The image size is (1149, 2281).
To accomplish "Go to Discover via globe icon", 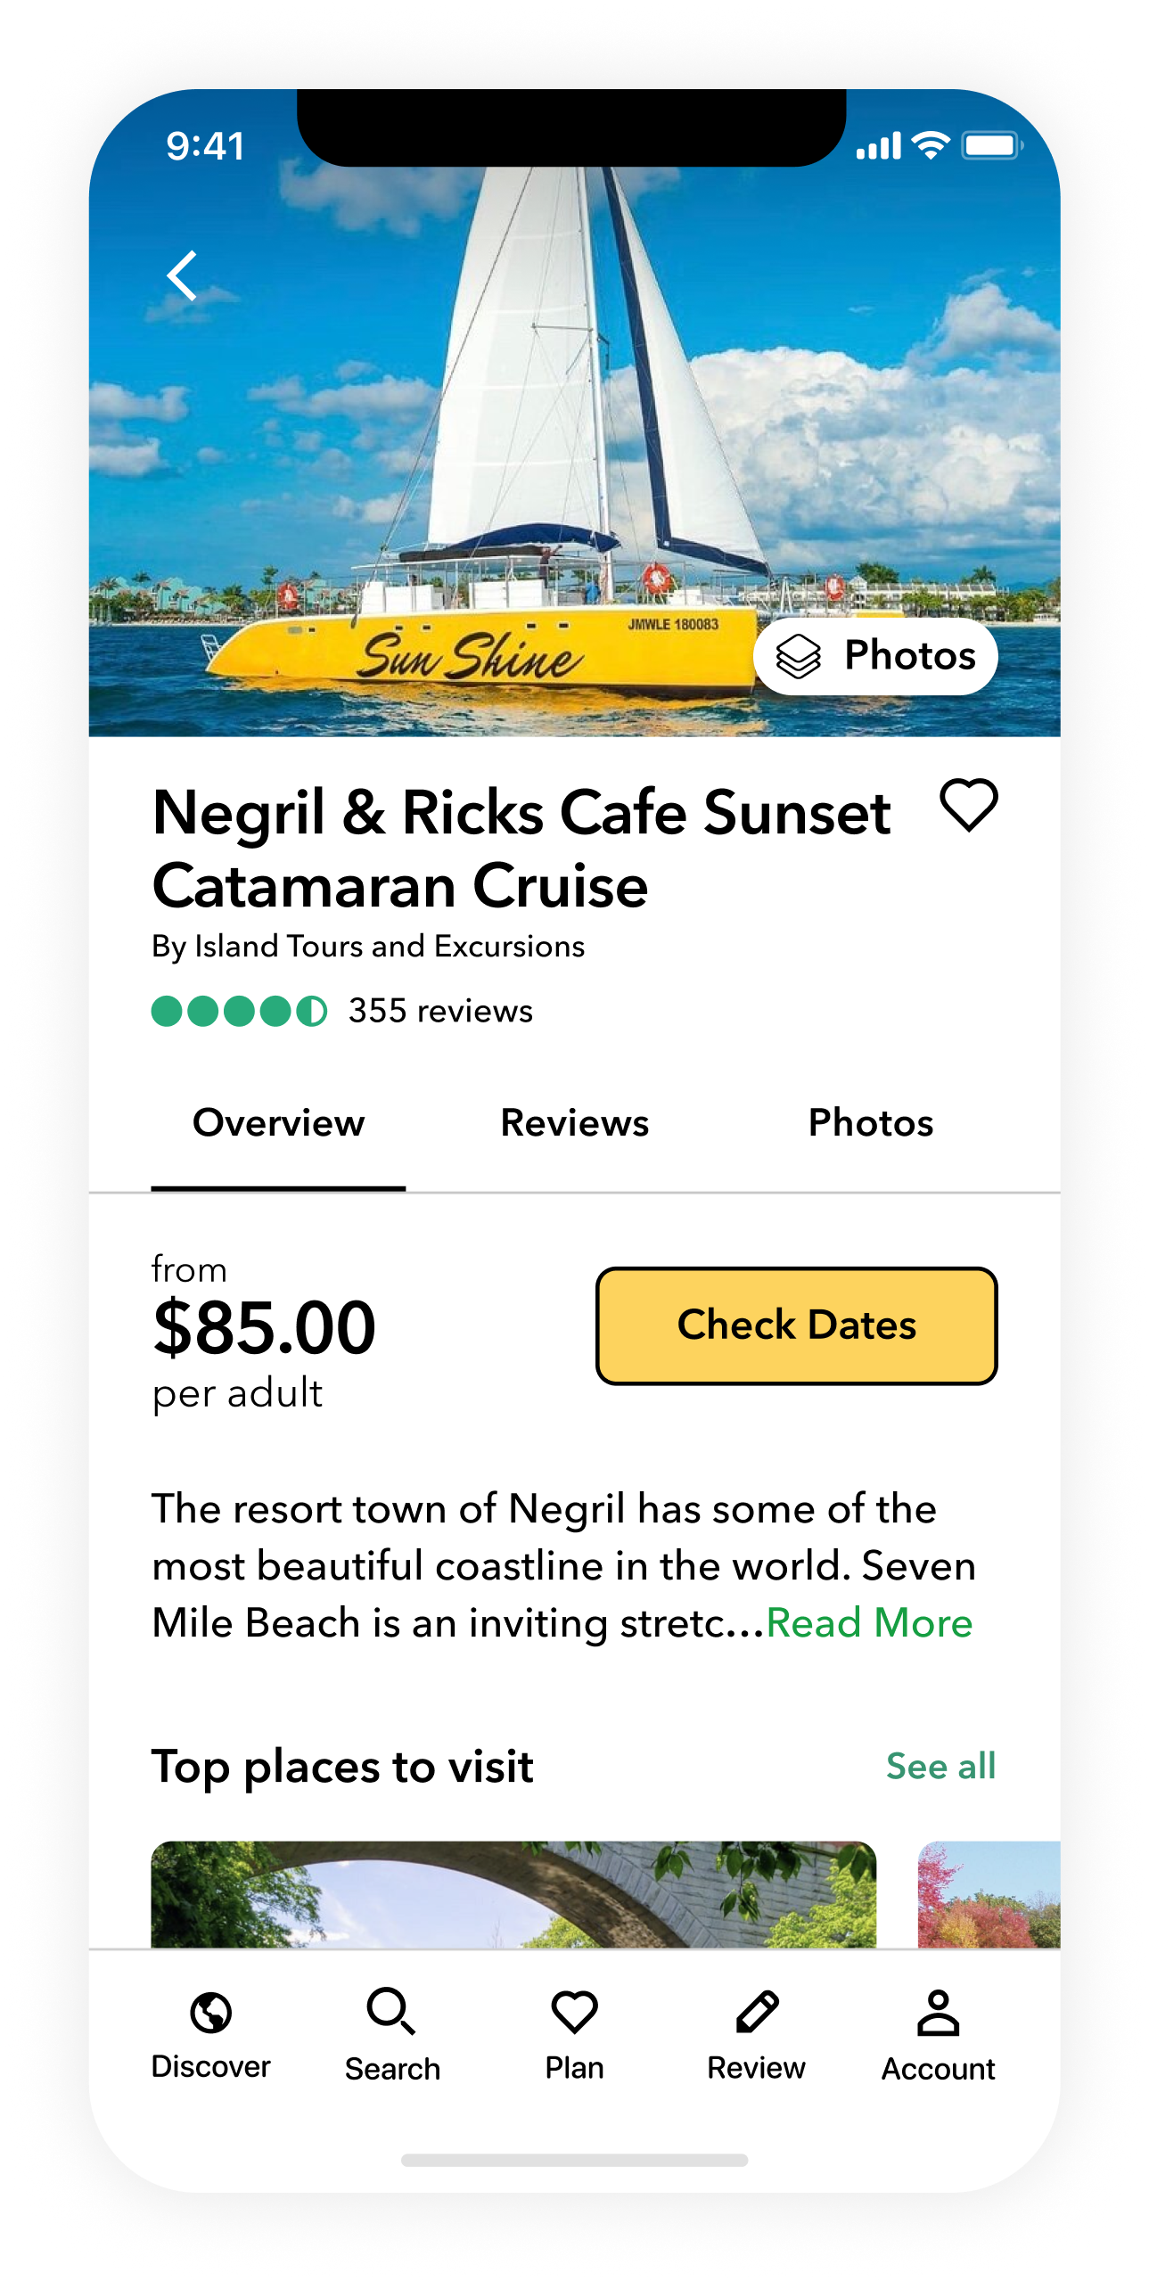I will click(211, 2013).
